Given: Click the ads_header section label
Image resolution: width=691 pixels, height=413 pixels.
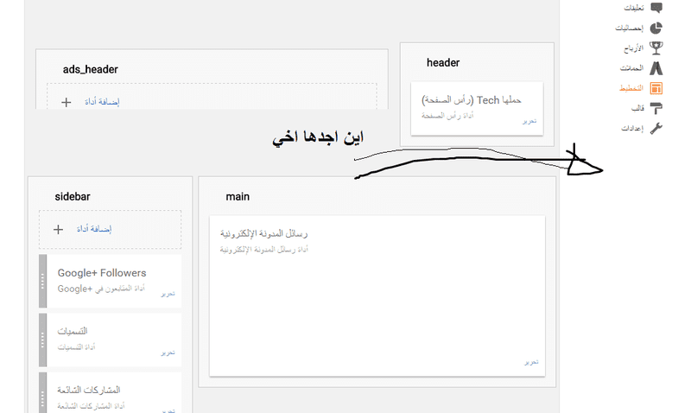Looking at the screenshot, I should pyautogui.click(x=91, y=69).
